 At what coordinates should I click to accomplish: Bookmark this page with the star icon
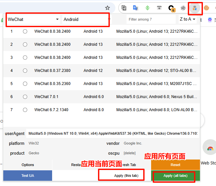108,8
